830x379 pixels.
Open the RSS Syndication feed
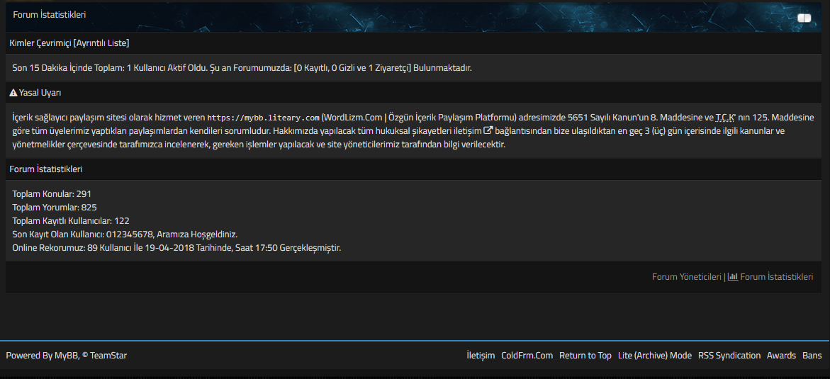point(729,356)
